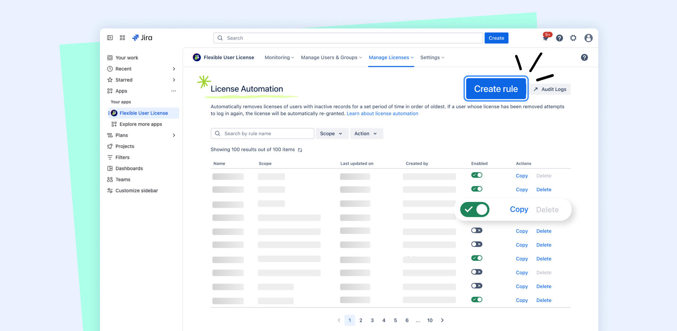Open the Action filter dropdown

[366, 134]
